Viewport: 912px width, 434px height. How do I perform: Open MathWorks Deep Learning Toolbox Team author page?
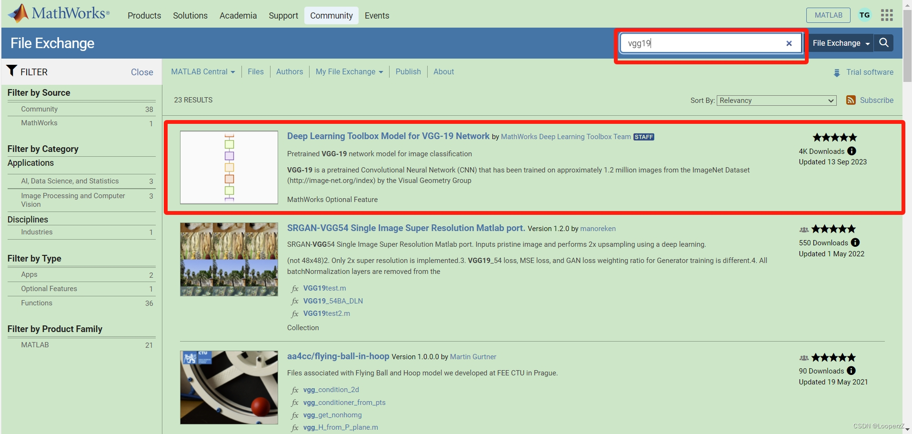pos(566,137)
